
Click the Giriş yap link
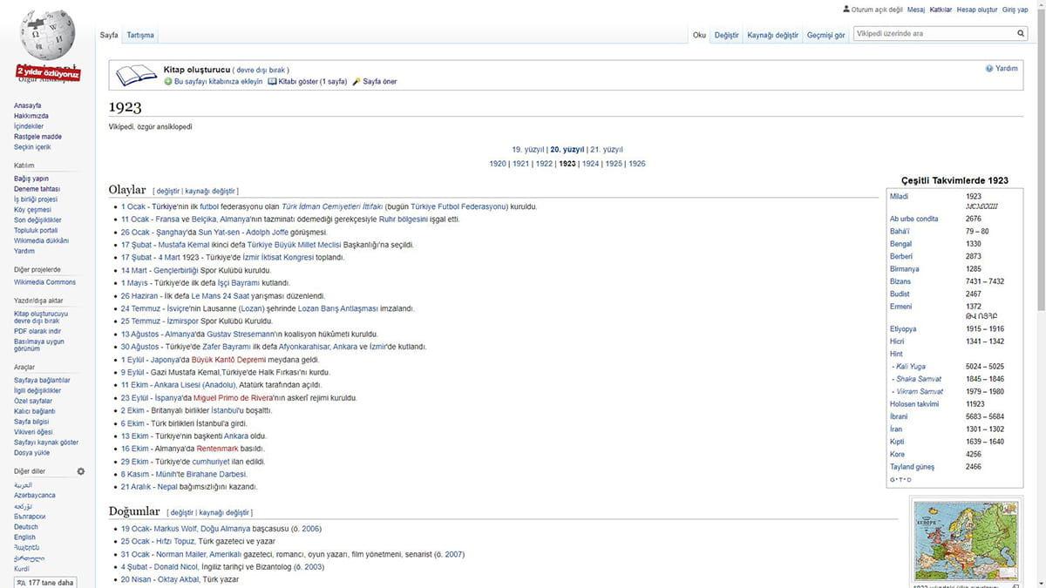click(x=1015, y=9)
